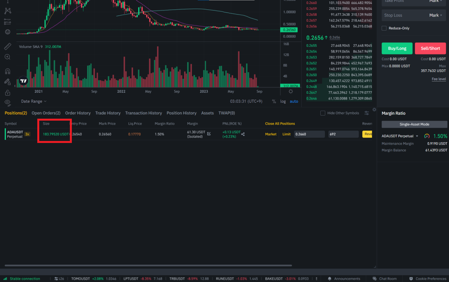Screen dimensions: 449x282
Task: Switch to Open Orders(2) tab
Action: (x=46, y=113)
